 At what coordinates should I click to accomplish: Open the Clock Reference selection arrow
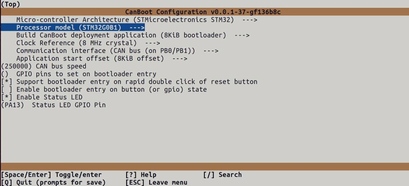tap(152, 43)
